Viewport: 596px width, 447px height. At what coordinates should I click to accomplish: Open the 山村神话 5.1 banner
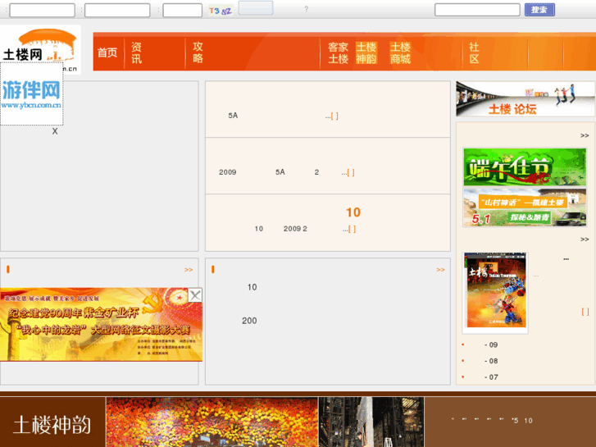tap(525, 208)
